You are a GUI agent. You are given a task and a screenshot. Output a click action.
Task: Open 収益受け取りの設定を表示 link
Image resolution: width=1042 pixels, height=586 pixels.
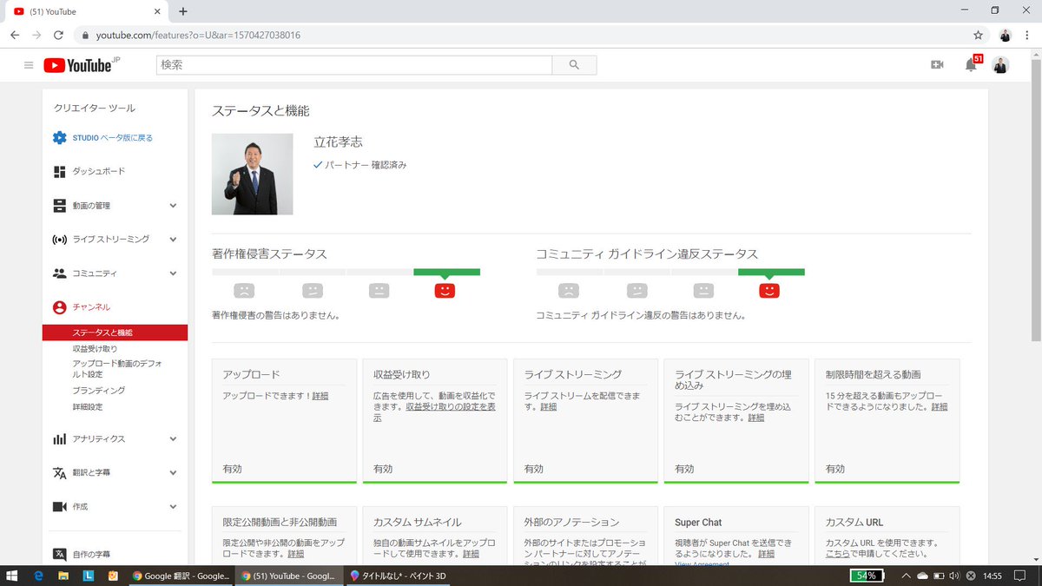tap(434, 412)
